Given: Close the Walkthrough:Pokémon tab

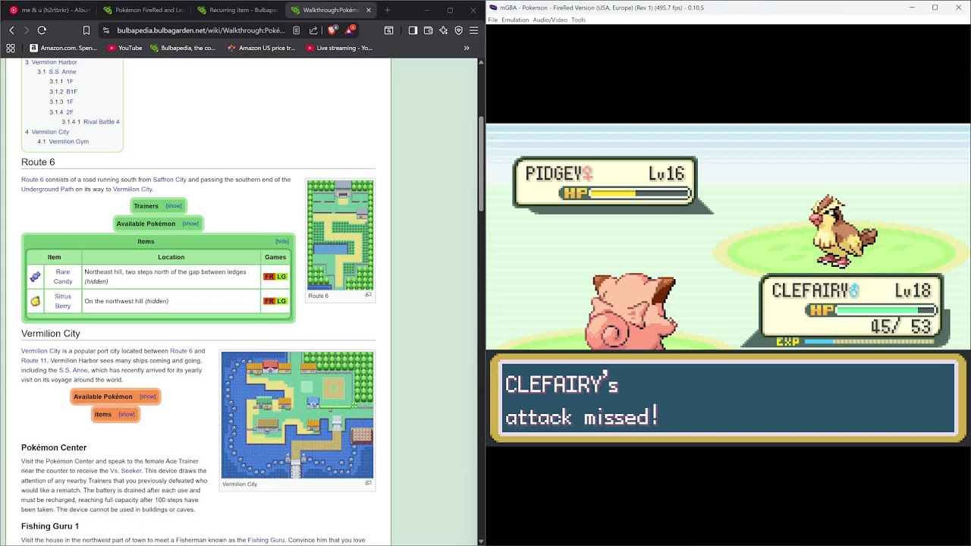Looking at the screenshot, I should pyautogui.click(x=369, y=10).
